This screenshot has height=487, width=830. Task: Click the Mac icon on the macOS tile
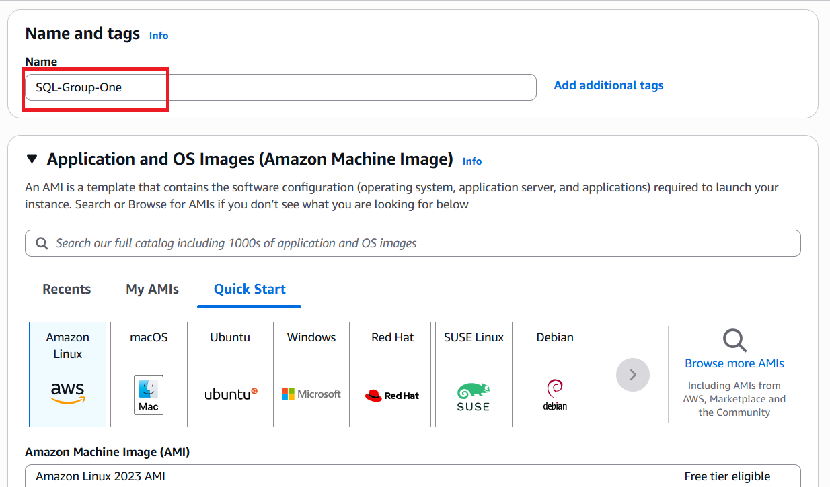tap(149, 394)
